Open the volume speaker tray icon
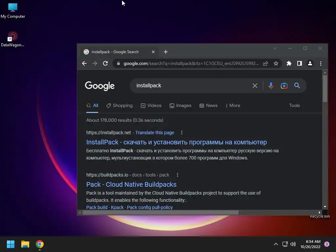 click(293, 244)
